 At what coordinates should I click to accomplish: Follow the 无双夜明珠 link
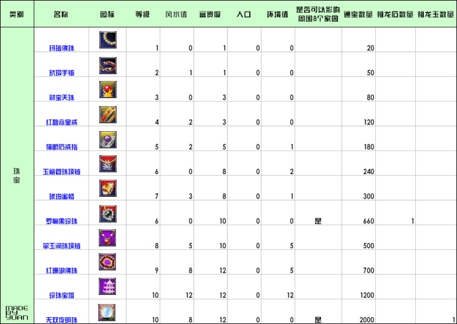coord(62,319)
